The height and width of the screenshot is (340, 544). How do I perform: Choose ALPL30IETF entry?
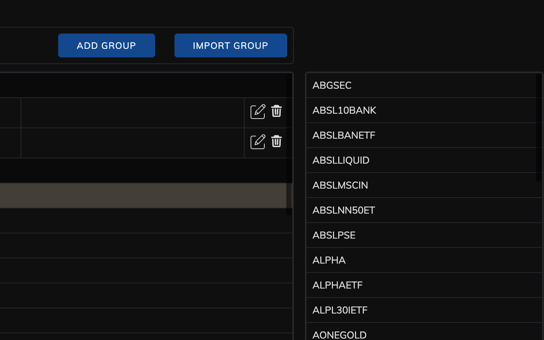click(x=424, y=310)
